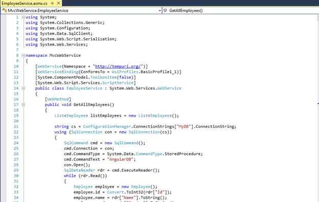Click the line number 20 gutter

(16, 121)
